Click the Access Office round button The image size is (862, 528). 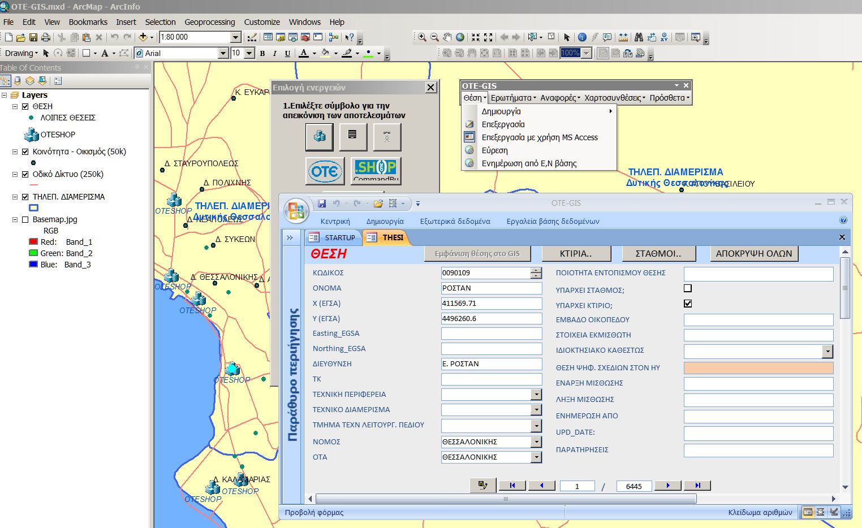296,210
